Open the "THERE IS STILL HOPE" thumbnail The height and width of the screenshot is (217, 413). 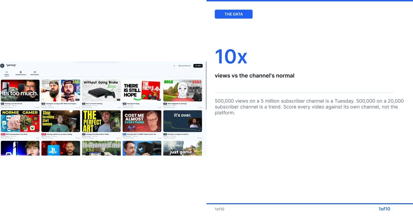pyautogui.click(x=142, y=91)
